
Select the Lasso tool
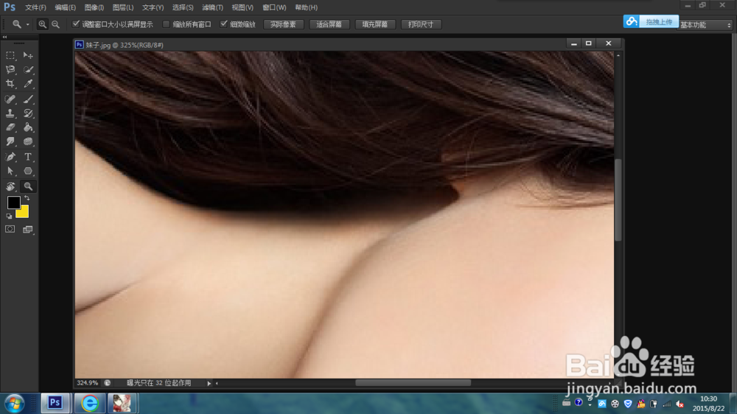pos(10,69)
